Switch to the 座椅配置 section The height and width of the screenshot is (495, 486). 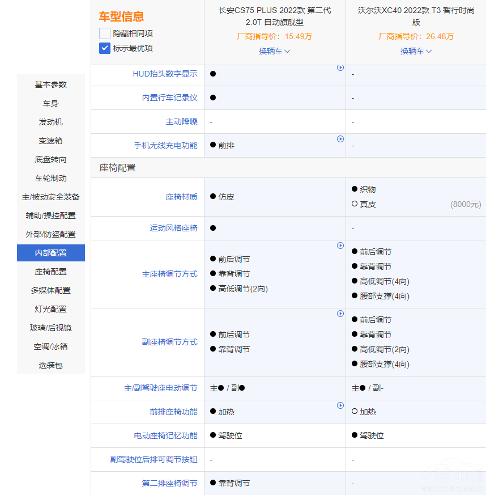(51, 272)
